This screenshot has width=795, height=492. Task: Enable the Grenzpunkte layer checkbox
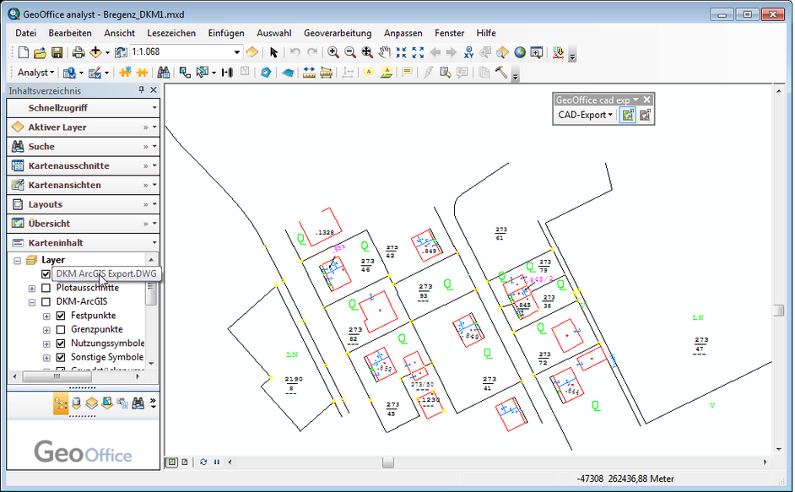pyautogui.click(x=61, y=330)
